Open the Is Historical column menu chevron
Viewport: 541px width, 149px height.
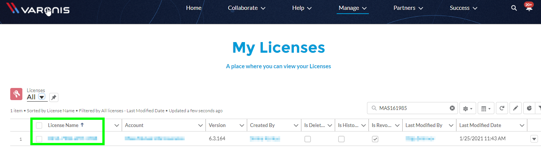click(x=363, y=125)
